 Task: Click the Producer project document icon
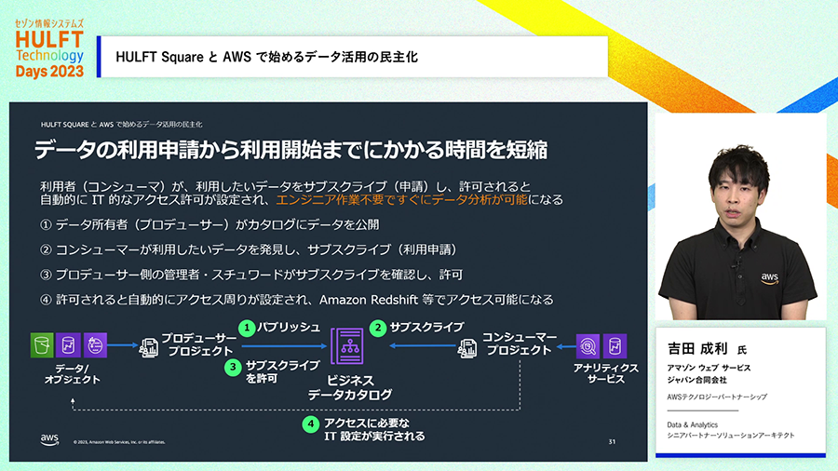[148, 347]
